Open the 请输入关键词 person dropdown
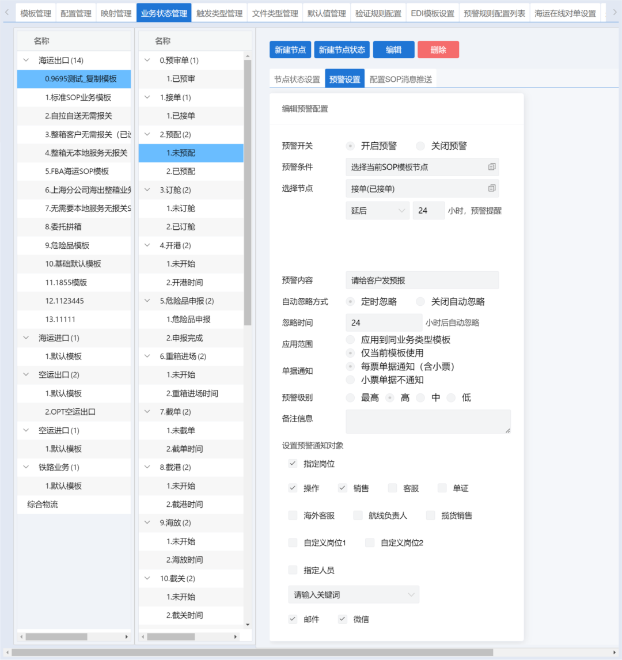Viewport: 622px width, 660px height. [354, 594]
